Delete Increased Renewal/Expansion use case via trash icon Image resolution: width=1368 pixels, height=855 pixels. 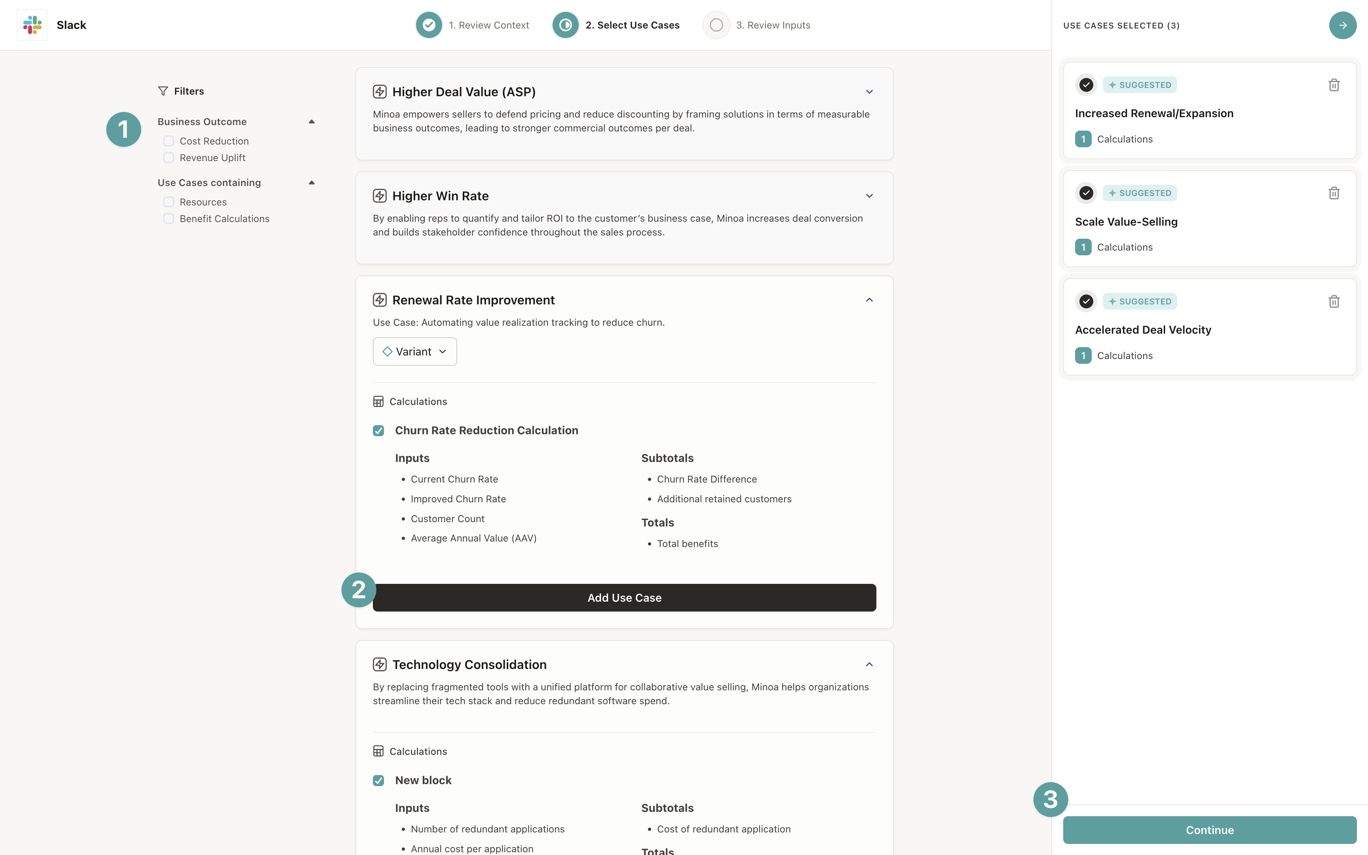pyautogui.click(x=1334, y=85)
